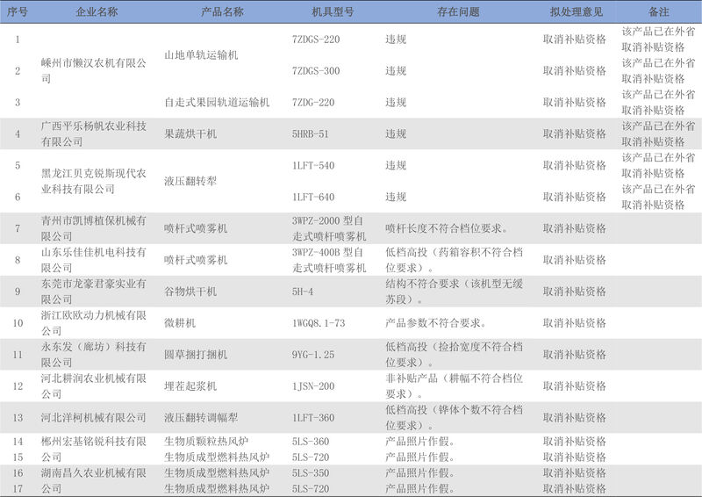Click issue 结构不符合要求（该机型无缓苏段）
The width and height of the screenshot is (702, 497).
[454, 292]
